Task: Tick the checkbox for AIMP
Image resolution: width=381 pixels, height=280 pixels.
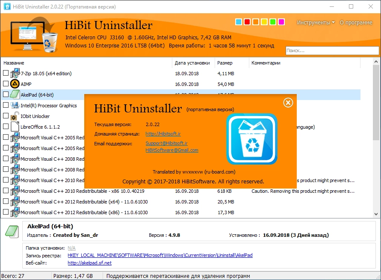Action: [6, 83]
